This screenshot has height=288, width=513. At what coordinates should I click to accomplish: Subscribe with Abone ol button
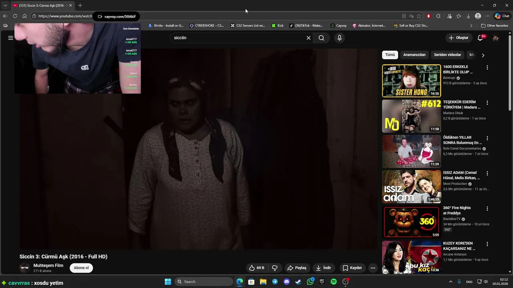click(81, 268)
